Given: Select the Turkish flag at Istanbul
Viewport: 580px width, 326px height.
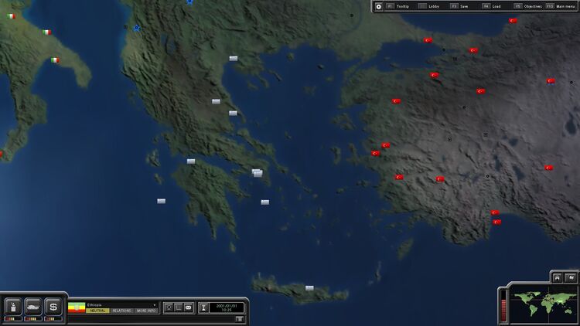Looking at the screenshot, I should 428,40.
